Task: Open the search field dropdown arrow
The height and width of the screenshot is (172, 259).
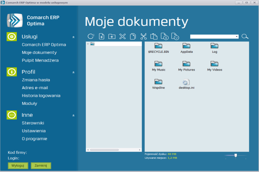Action: click(237, 36)
